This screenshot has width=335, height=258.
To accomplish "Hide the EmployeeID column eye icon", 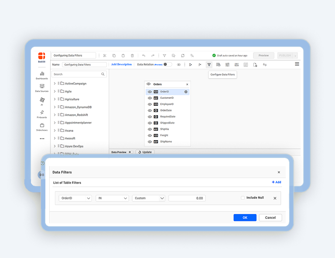I will 150,104.
